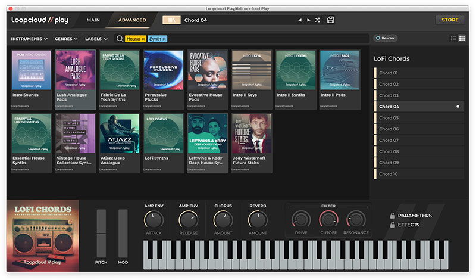Select the Percussive Plucks pack
The height and width of the screenshot is (280, 476).
pyautogui.click(x=163, y=79)
